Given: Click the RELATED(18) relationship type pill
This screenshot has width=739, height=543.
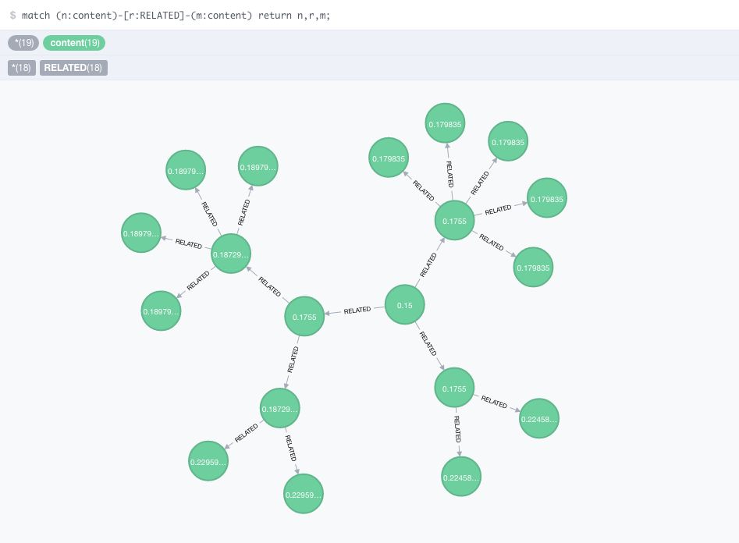Looking at the screenshot, I should (x=73, y=68).
